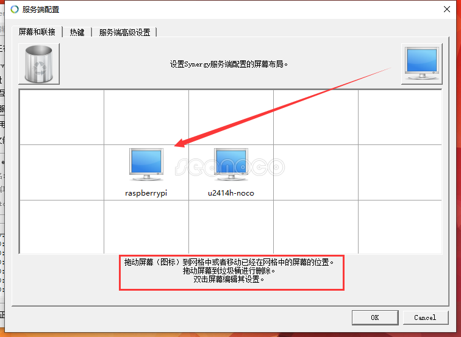Open the 热键 tab

click(77, 32)
